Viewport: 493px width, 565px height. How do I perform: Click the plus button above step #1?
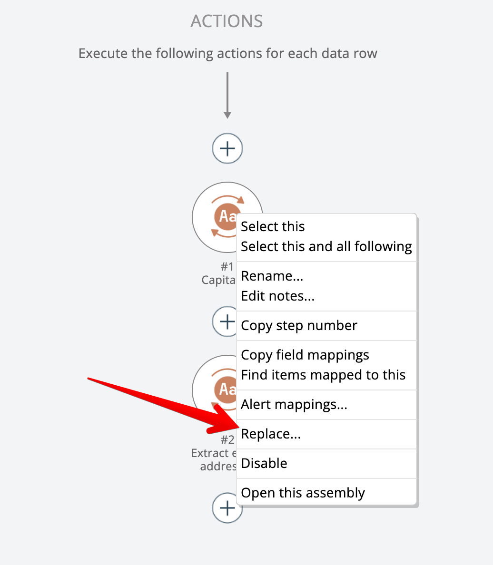pyautogui.click(x=227, y=148)
